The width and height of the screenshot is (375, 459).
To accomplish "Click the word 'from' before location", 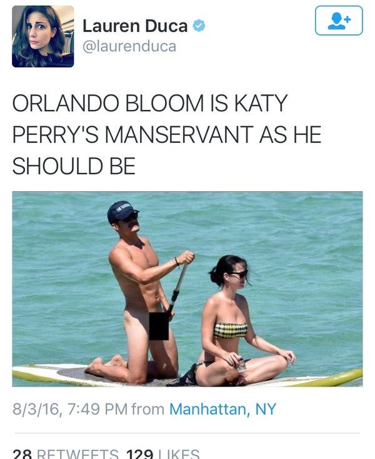I will coord(148,409).
